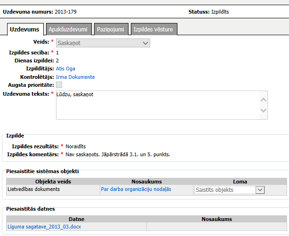Screen dimensions: 289x236
Task: Select the Lietvedības dokuments table cell
Action: coord(52,190)
